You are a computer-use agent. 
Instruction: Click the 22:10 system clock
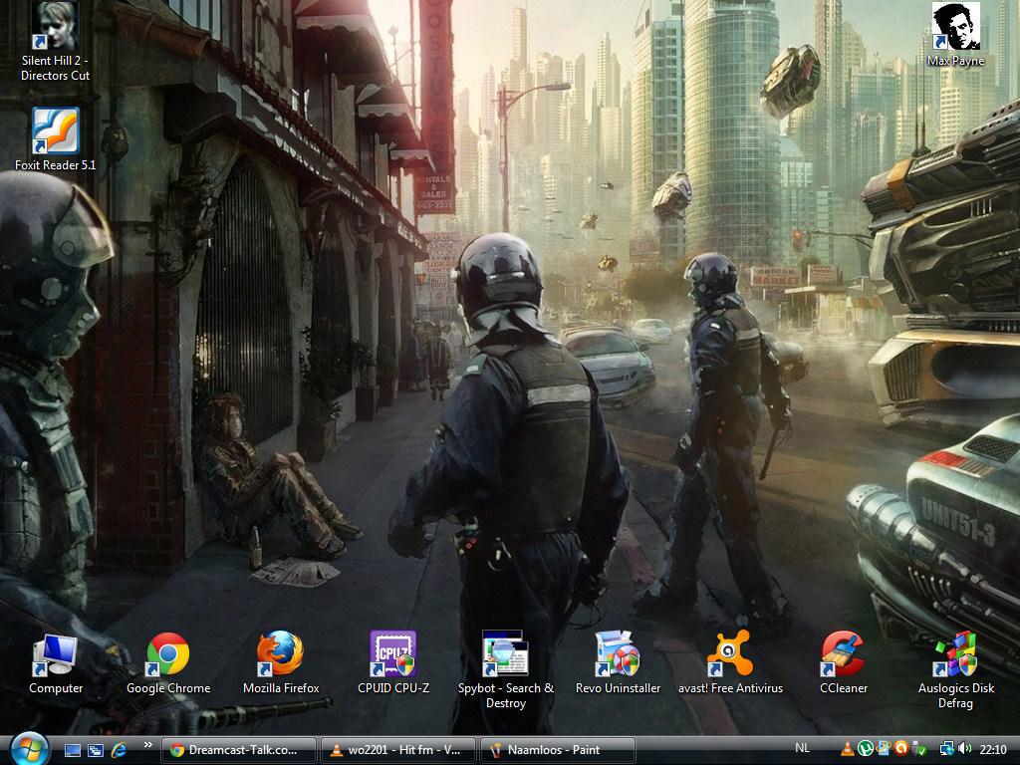coord(993,749)
